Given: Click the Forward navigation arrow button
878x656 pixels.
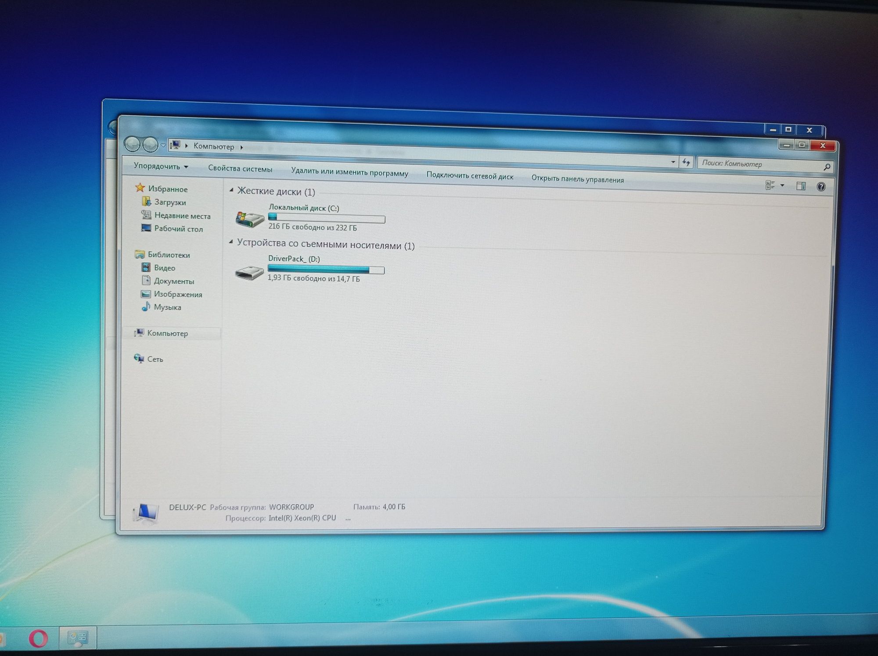Looking at the screenshot, I should 150,144.
